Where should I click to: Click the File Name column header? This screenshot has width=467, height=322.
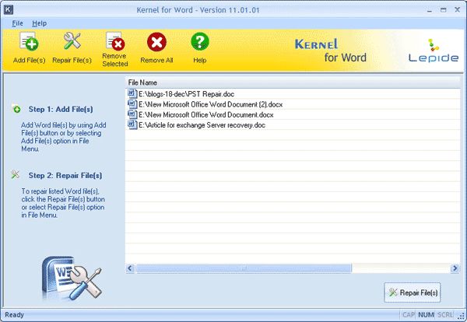point(293,82)
